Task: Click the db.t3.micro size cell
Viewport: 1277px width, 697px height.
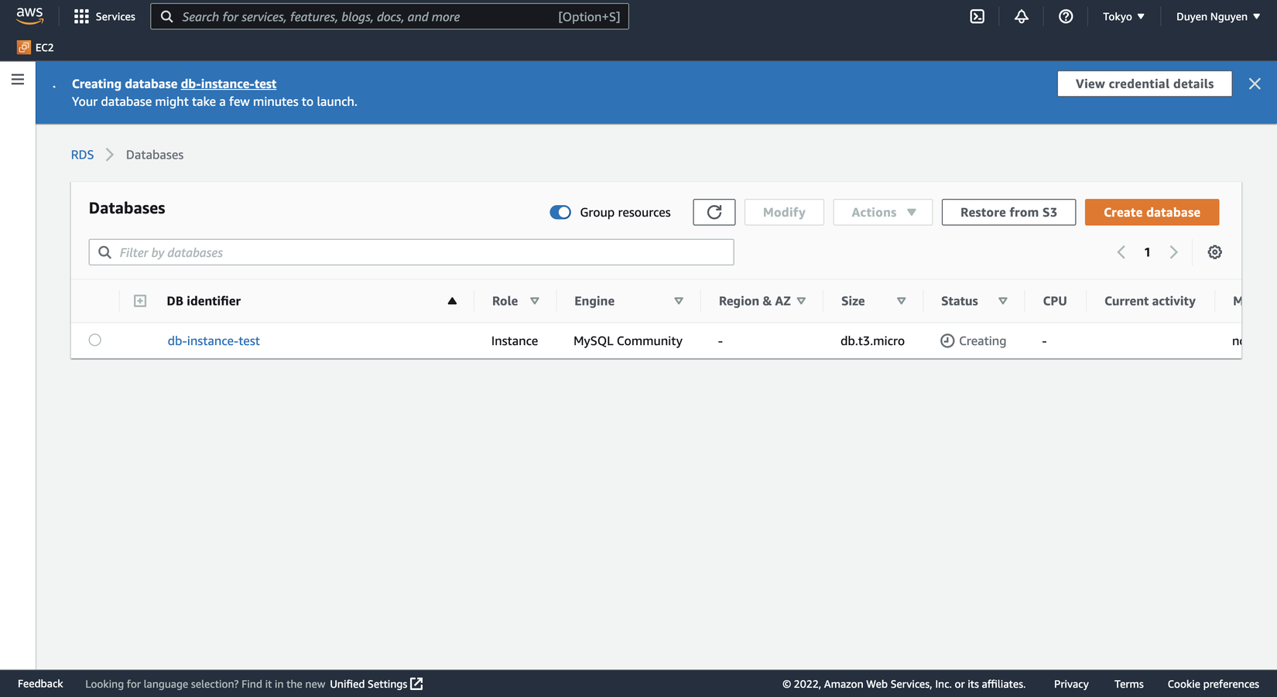Action: [872, 340]
